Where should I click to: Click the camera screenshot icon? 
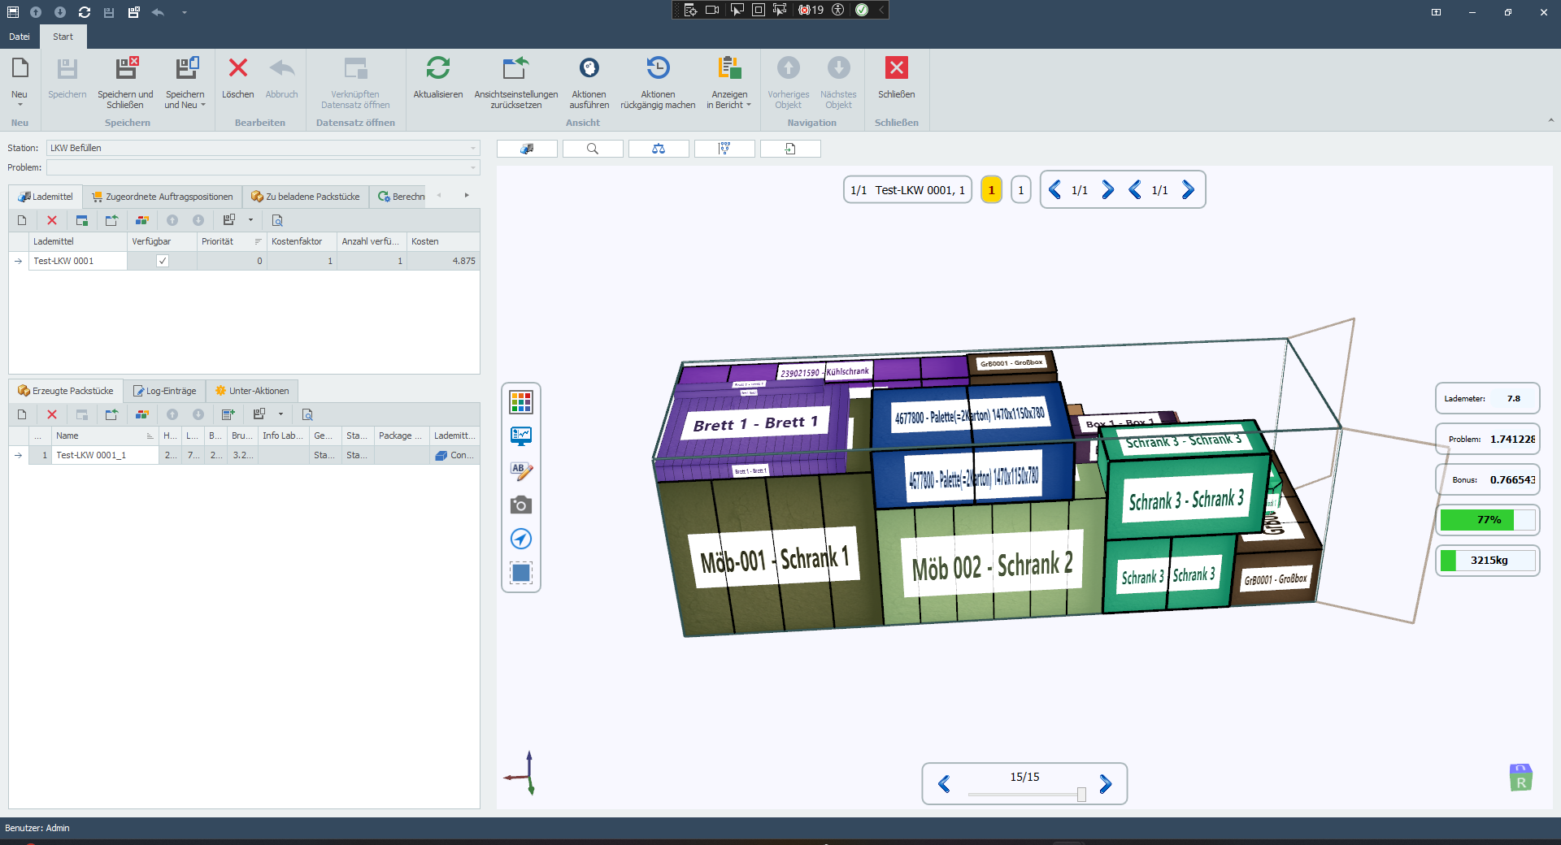[521, 505]
